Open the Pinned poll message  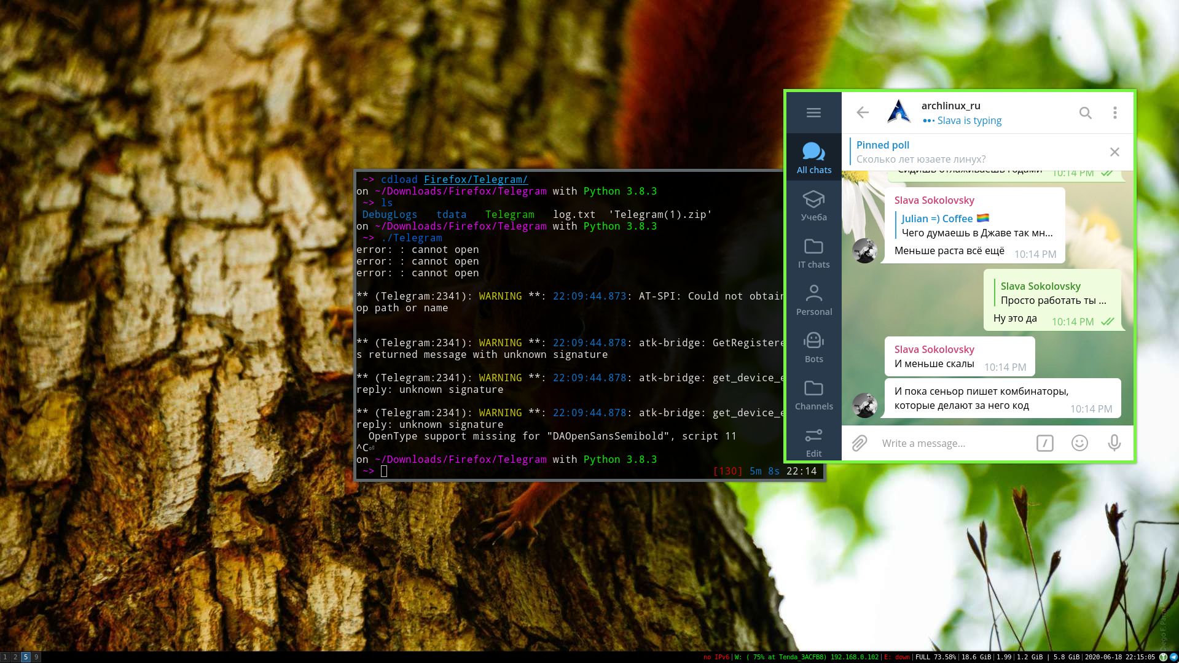[x=977, y=152]
